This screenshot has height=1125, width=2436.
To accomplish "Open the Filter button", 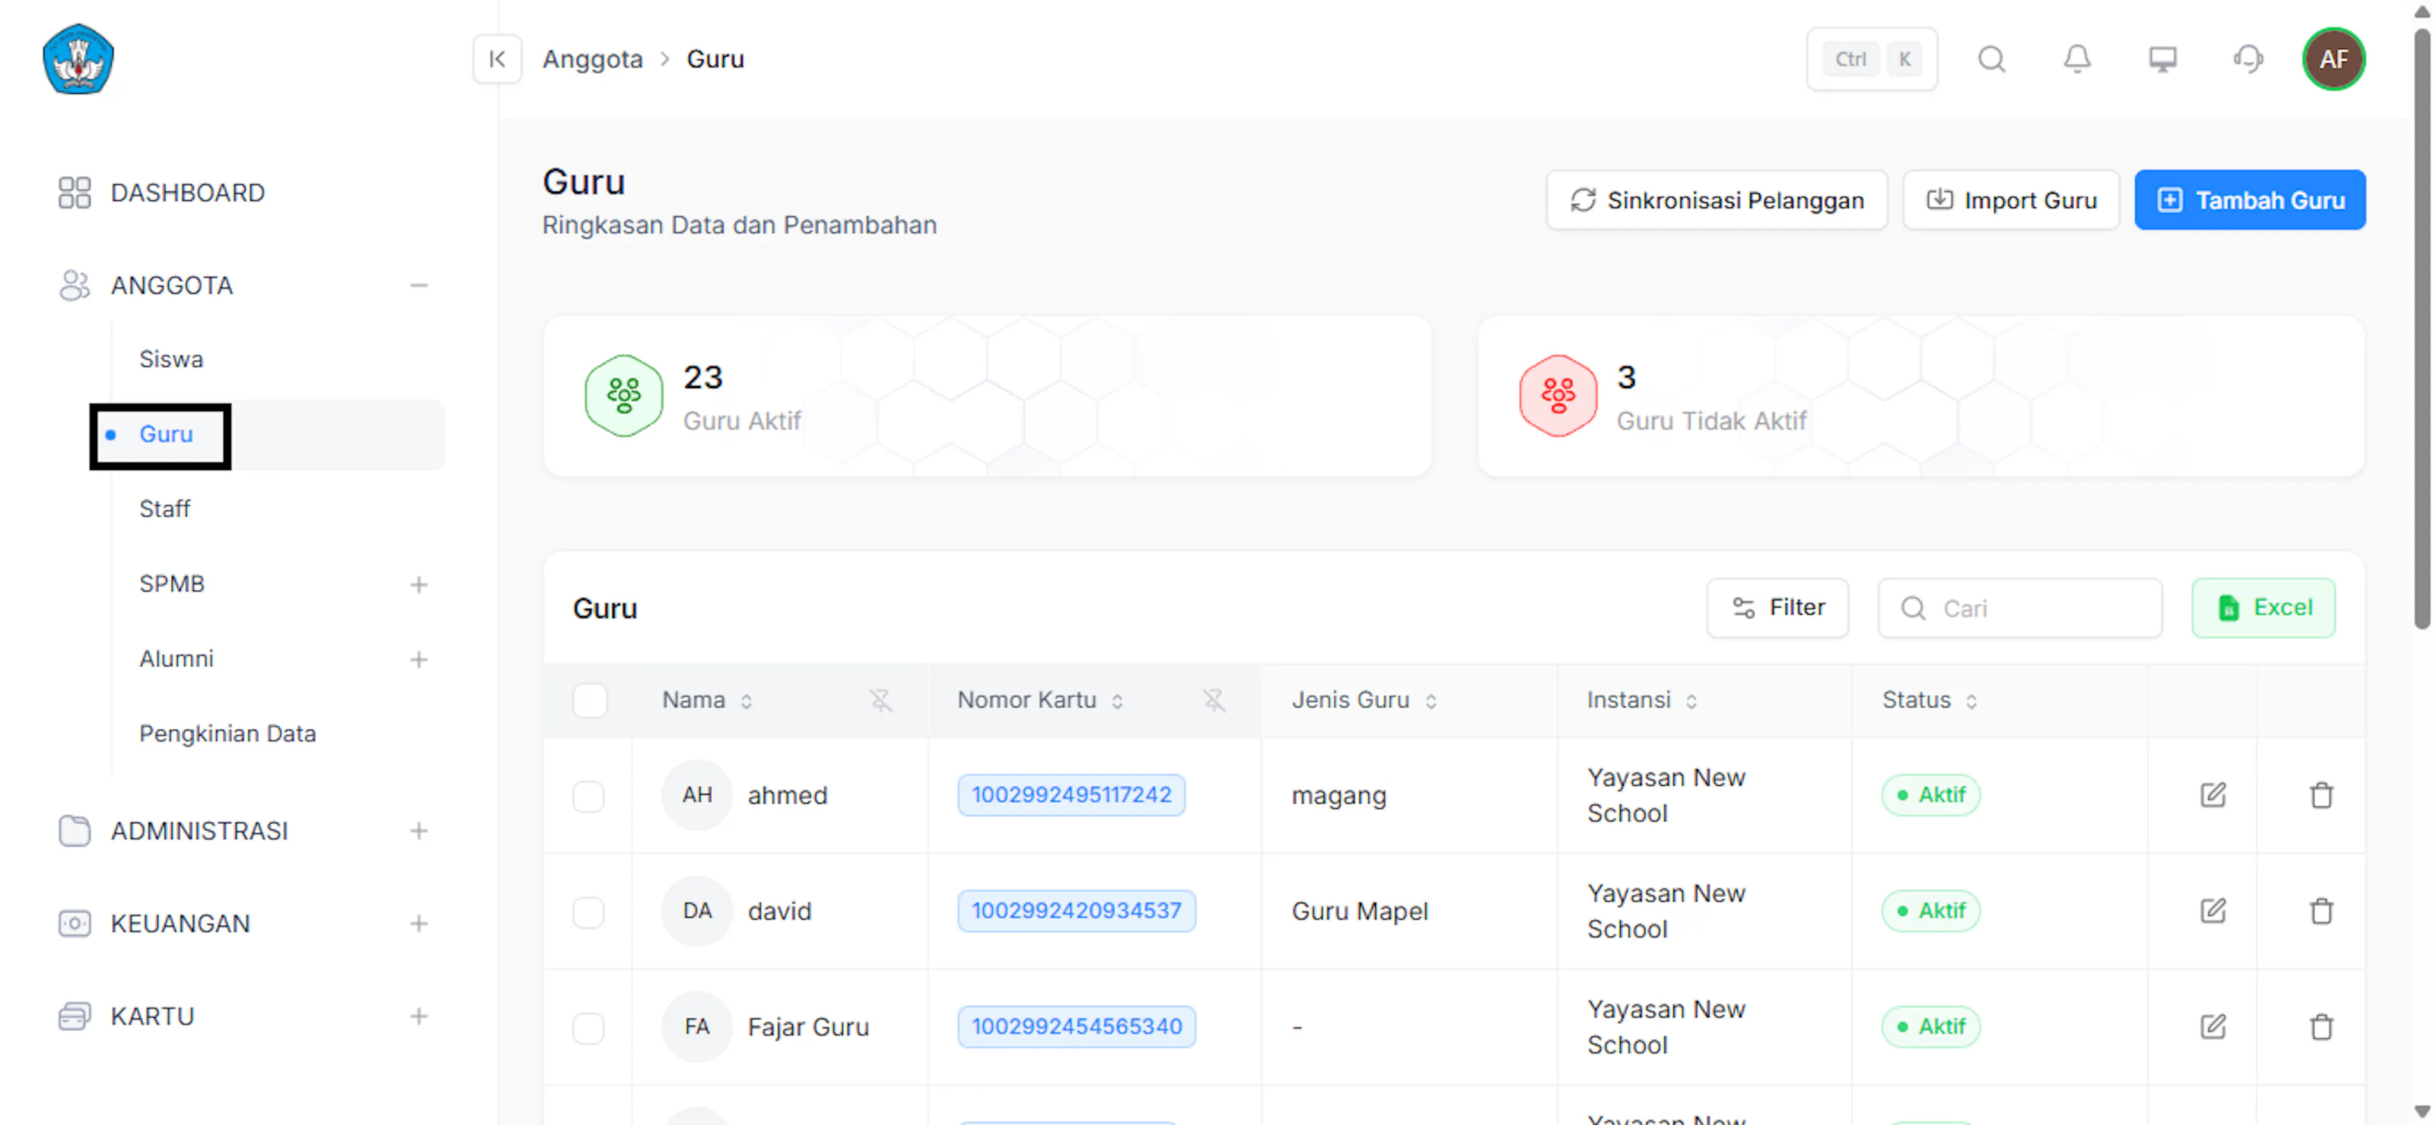I will pos(1777,608).
